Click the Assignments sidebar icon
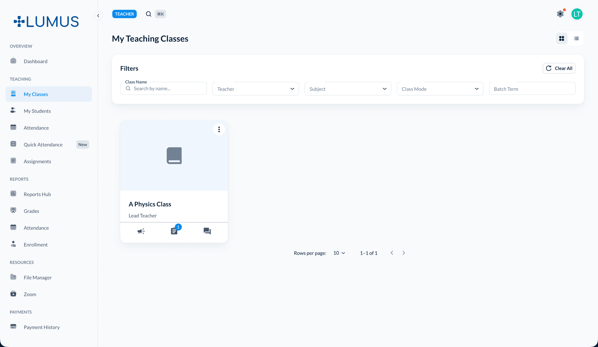This screenshot has width=598, height=347. (x=13, y=161)
